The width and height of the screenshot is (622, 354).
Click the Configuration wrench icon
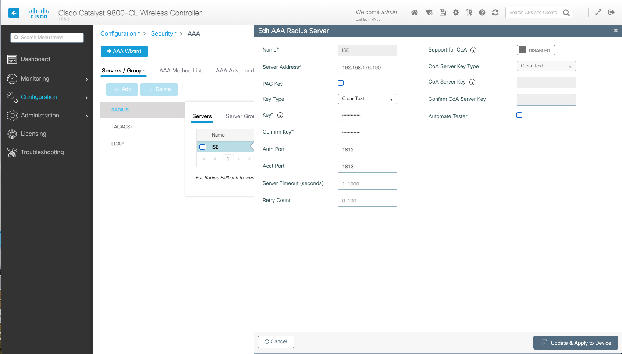[x=12, y=97]
